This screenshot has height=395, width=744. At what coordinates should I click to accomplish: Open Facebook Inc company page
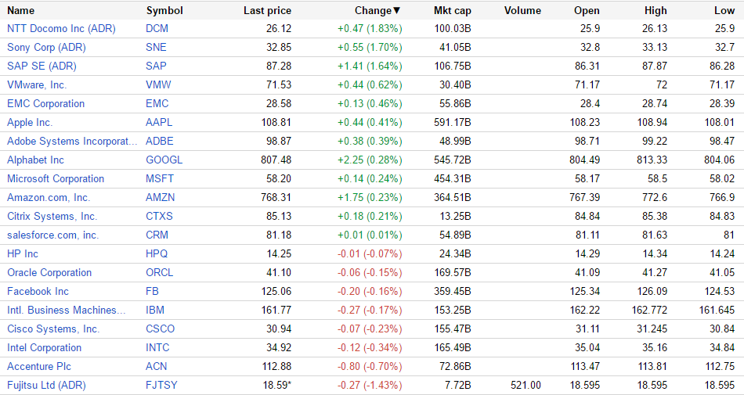pos(38,291)
